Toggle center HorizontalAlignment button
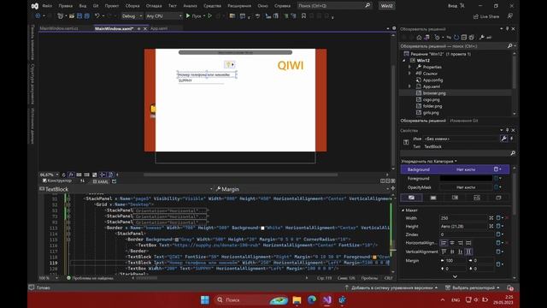The image size is (547, 308). pos(452,243)
